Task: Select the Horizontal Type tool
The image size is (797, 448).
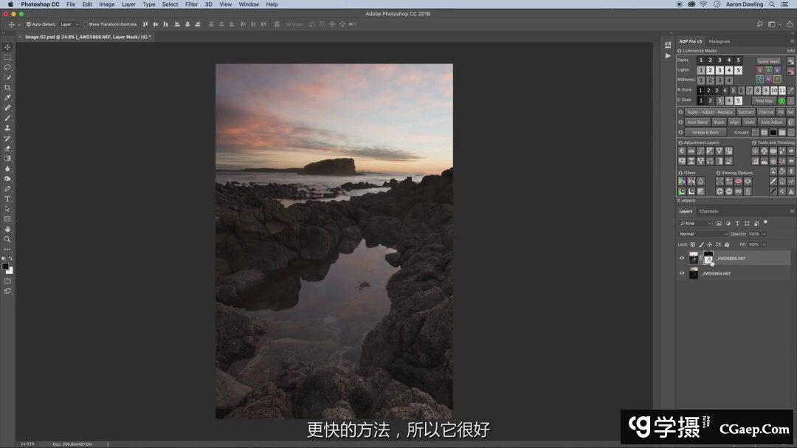Action: pyautogui.click(x=8, y=199)
